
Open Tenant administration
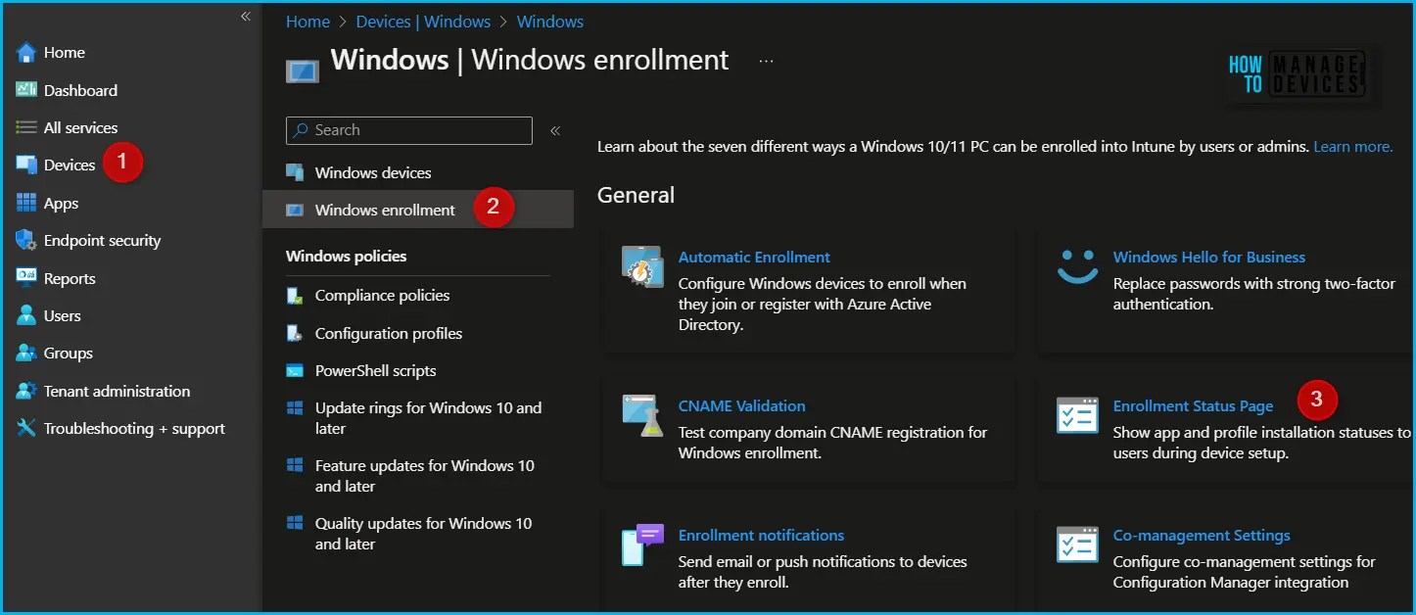pos(116,391)
